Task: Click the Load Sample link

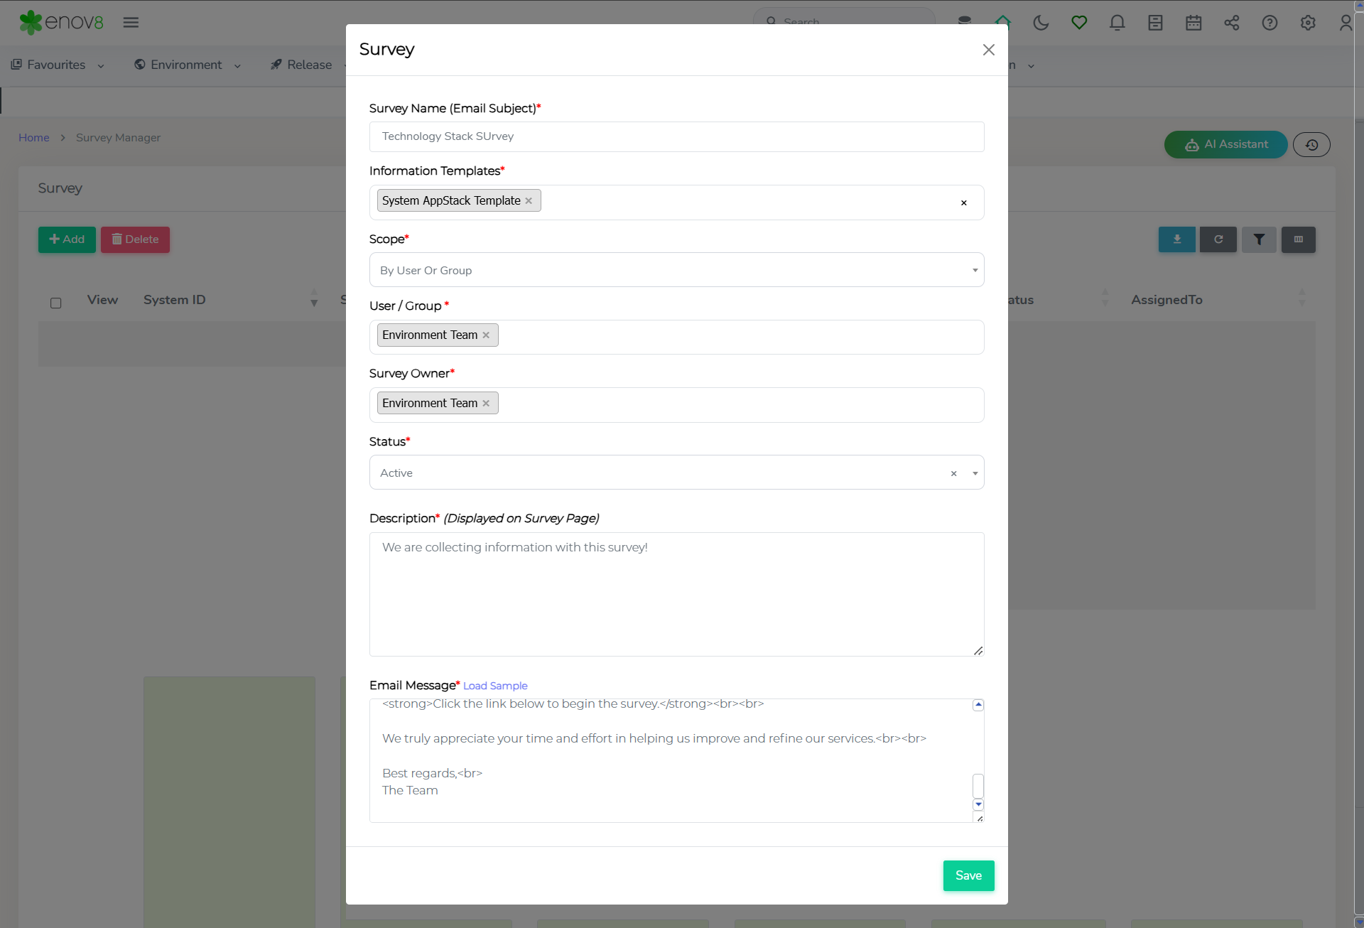Action: [x=495, y=686]
